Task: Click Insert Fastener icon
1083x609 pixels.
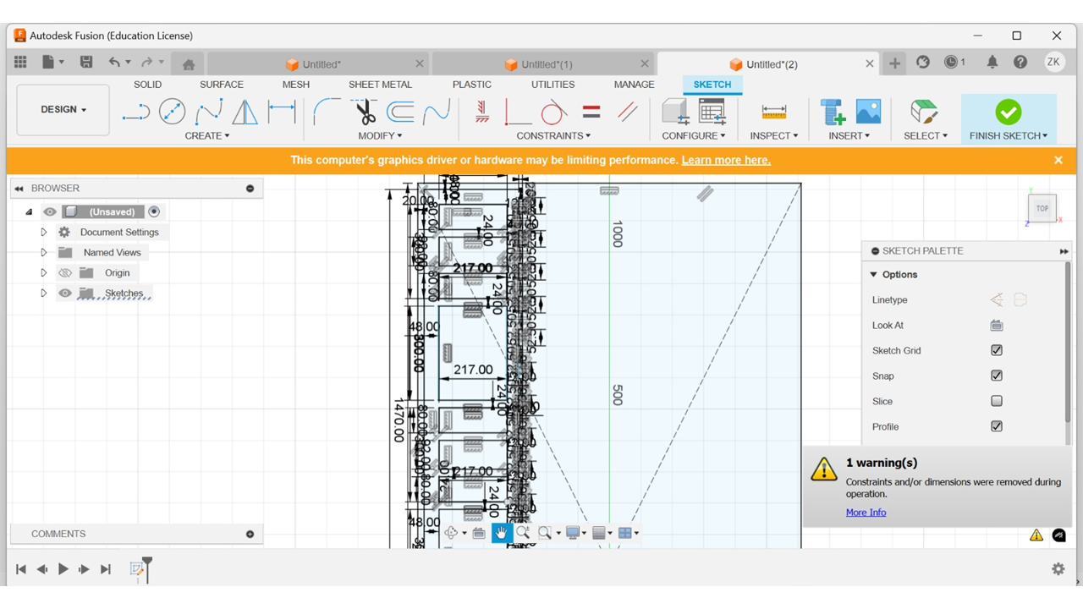Action: [x=833, y=112]
